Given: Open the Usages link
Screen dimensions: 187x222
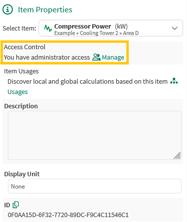Looking at the screenshot, I should pyautogui.click(x=18, y=92).
